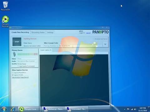
Task: Click the Panopto Focus title bar icon
Action: [x=10, y=28]
